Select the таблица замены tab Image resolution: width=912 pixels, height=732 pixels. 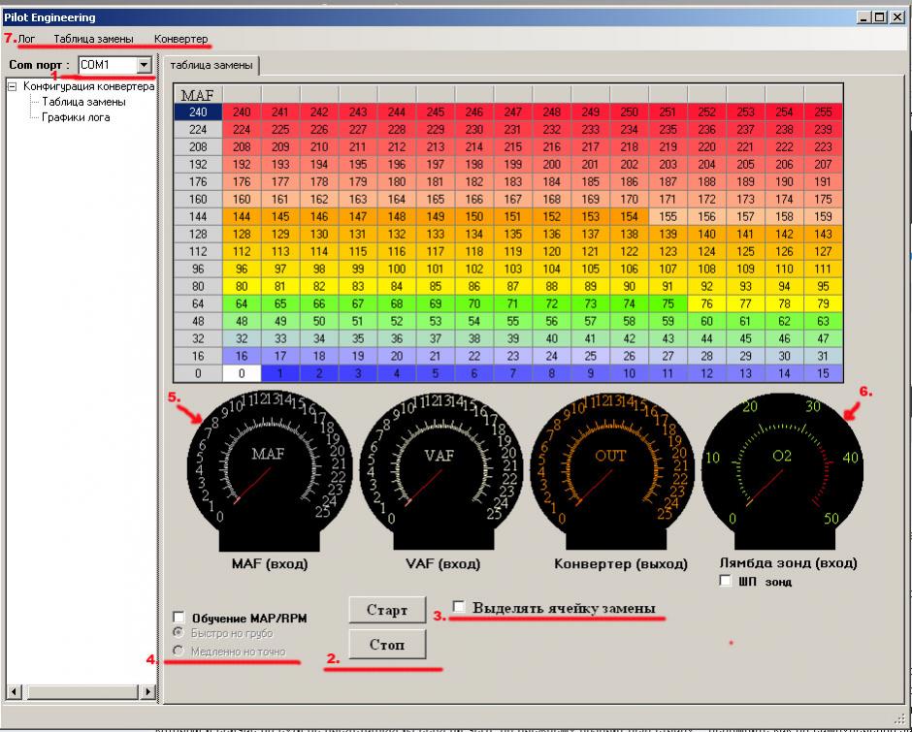[x=212, y=65]
